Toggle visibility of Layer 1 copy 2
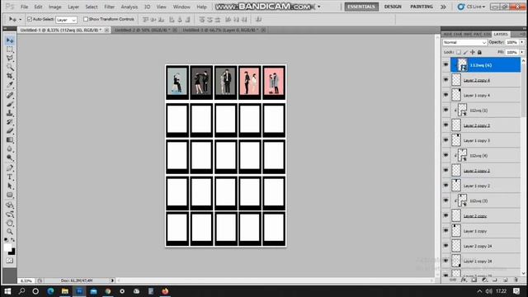 (x=445, y=186)
